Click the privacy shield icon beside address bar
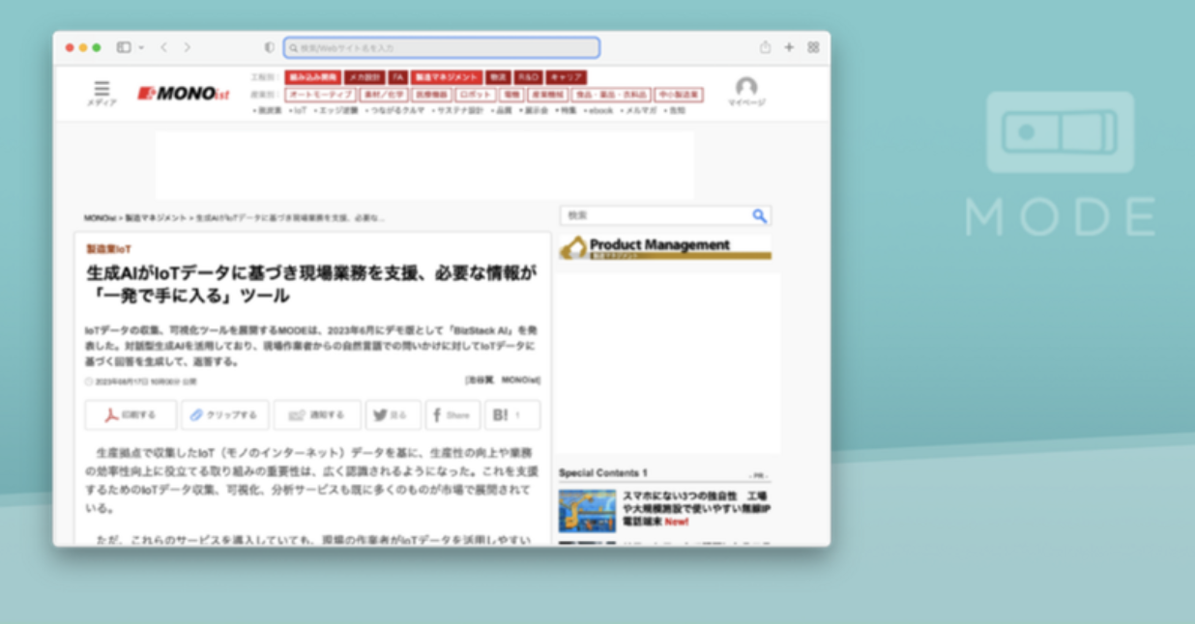The width and height of the screenshot is (1195, 624). point(270,47)
